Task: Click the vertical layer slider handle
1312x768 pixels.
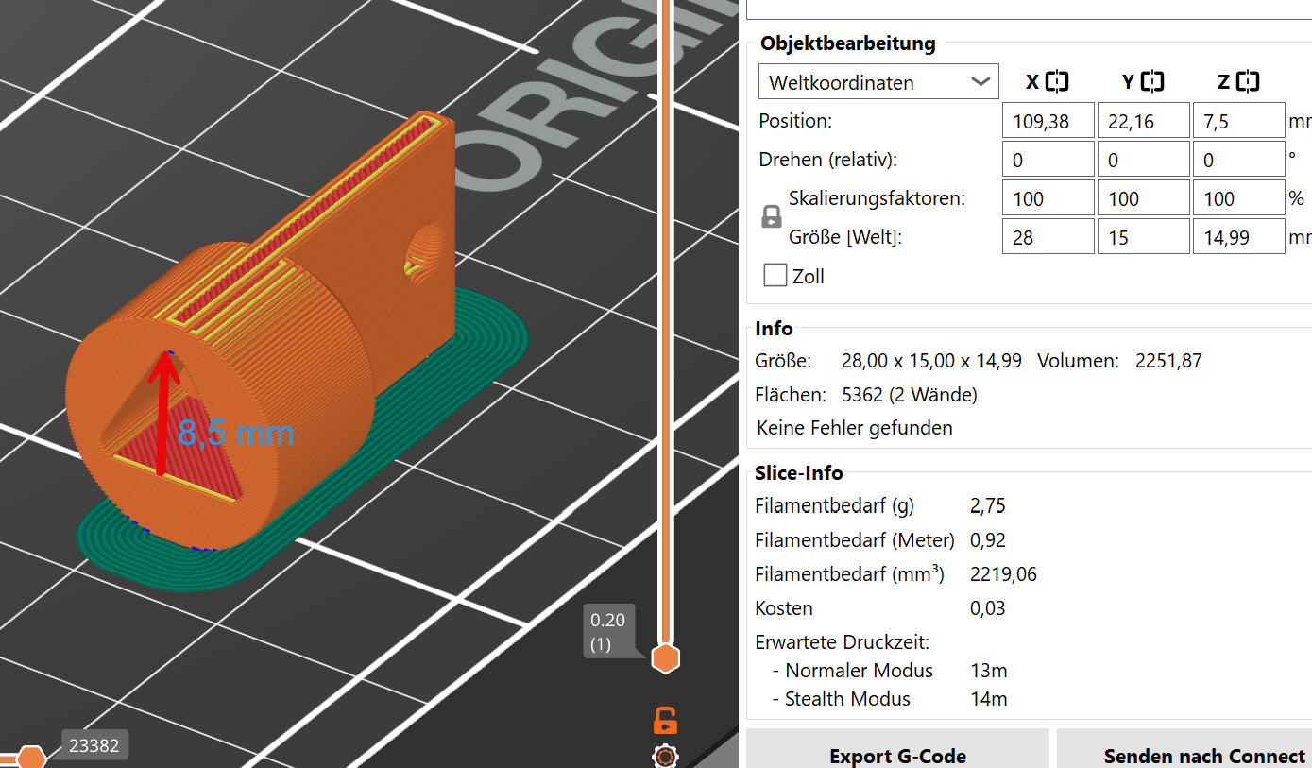Action: tap(666, 658)
